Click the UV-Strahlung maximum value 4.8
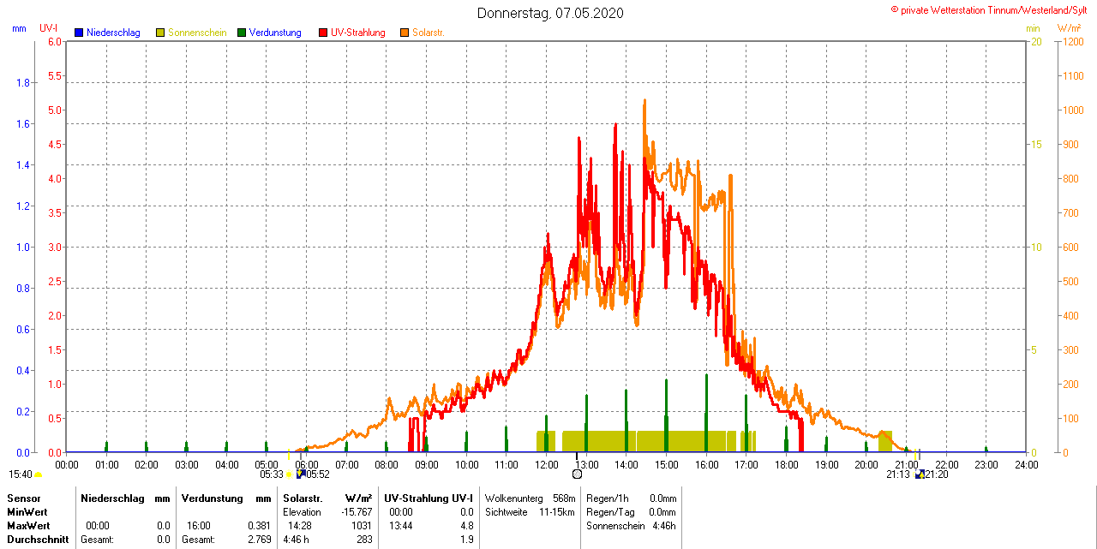The width and height of the screenshot is (1097, 549). click(x=467, y=526)
